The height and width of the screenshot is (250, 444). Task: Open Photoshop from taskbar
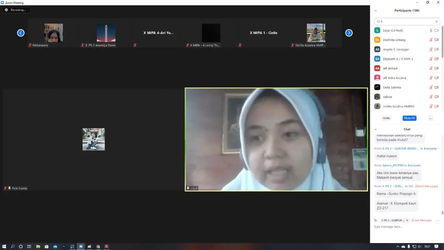(x=64, y=247)
